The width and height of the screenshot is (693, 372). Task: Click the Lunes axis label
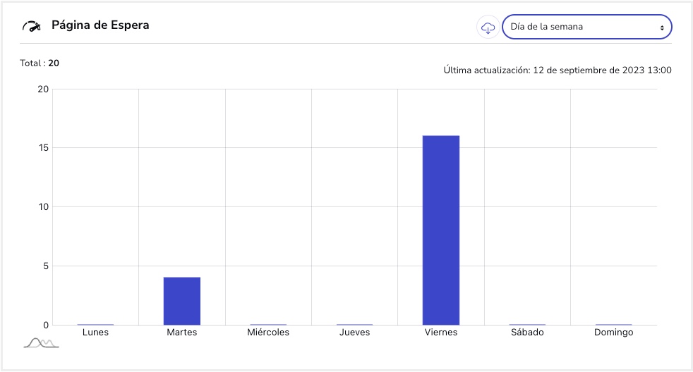point(95,333)
